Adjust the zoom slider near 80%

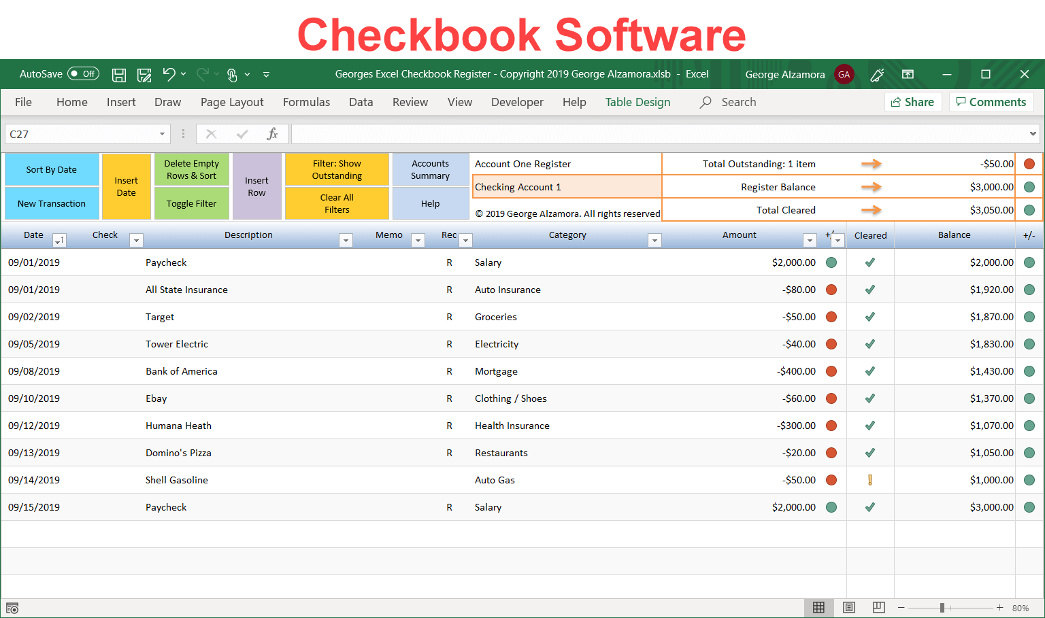(x=942, y=608)
